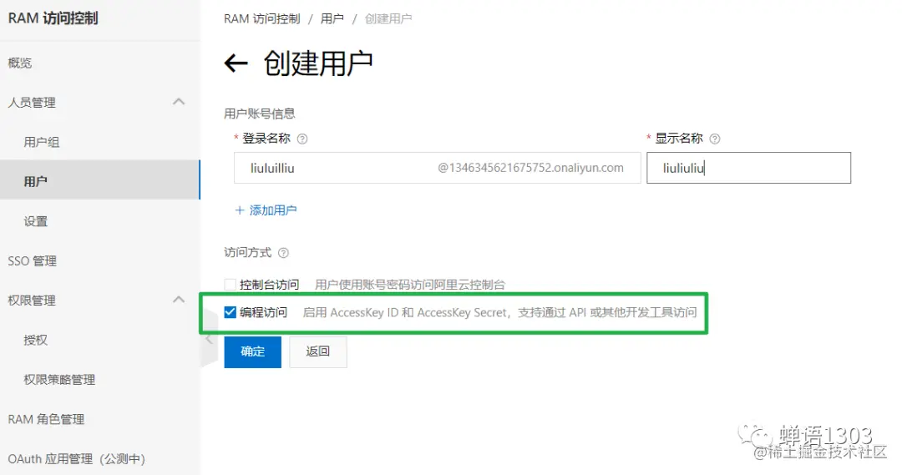Select 用户 in the sidebar
The height and width of the screenshot is (475, 902).
click(x=100, y=181)
